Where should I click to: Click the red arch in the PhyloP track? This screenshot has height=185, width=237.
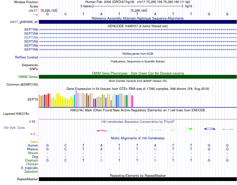point(101,130)
